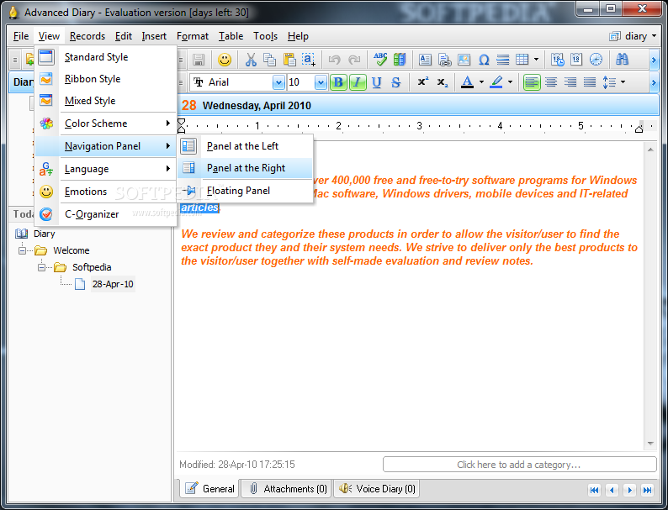Viewport: 668px width, 510px height.
Task: Click the Redo arrow icon
Action: 354,60
